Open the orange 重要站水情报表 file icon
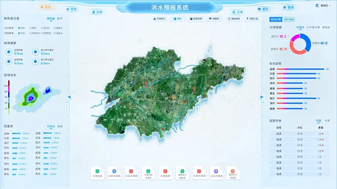 (x=233, y=173)
